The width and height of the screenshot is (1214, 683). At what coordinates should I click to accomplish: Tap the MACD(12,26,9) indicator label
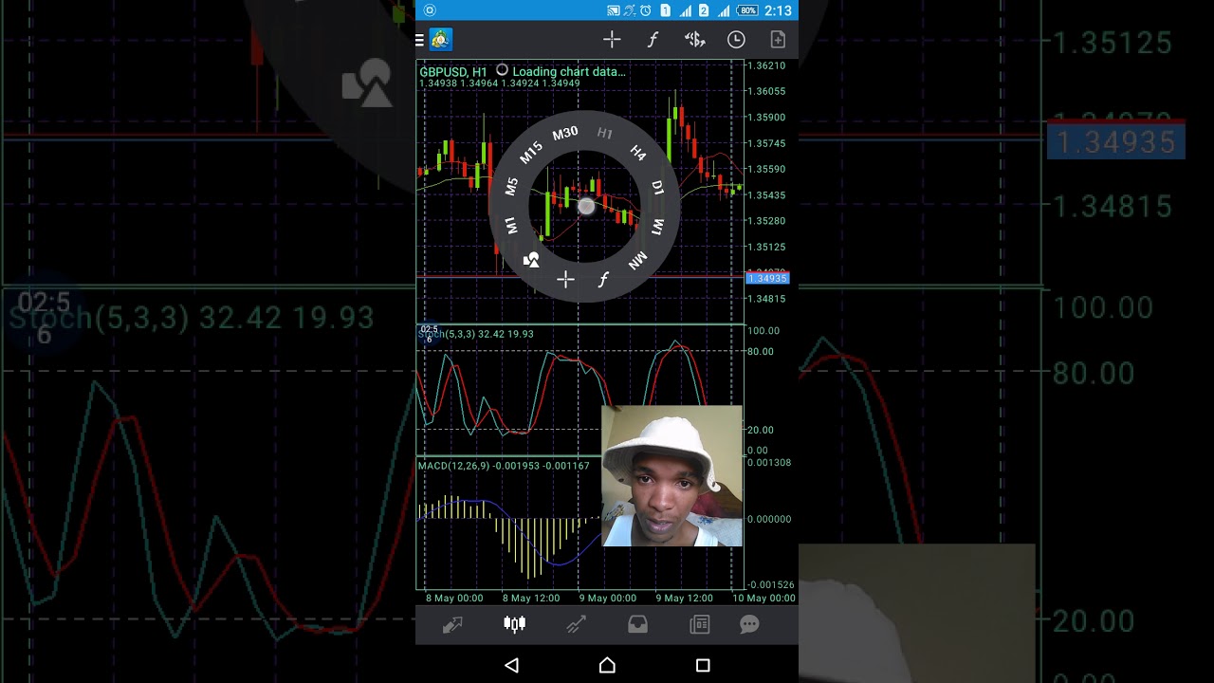point(504,466)
